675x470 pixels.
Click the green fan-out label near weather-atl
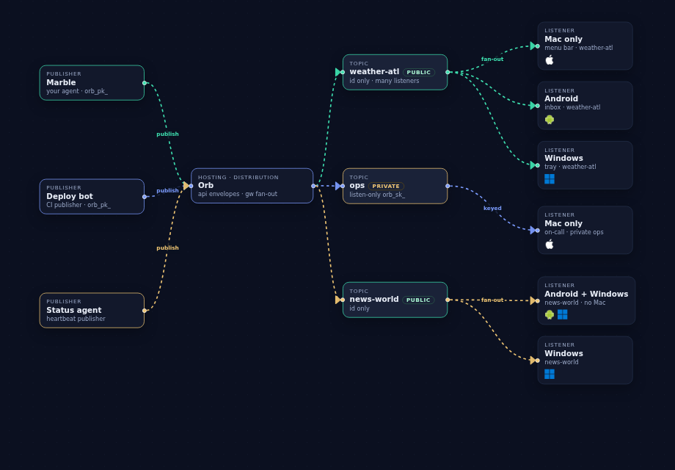coord(492,59)
